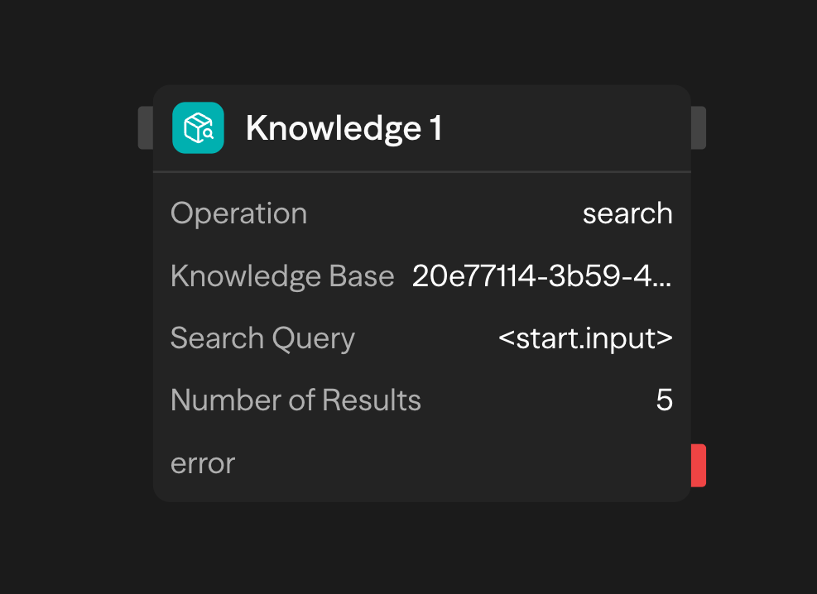Open the Knowledge Base ID 20e77114 selector
The height and width of the screenshot is (594, 817).
point(542,275)
